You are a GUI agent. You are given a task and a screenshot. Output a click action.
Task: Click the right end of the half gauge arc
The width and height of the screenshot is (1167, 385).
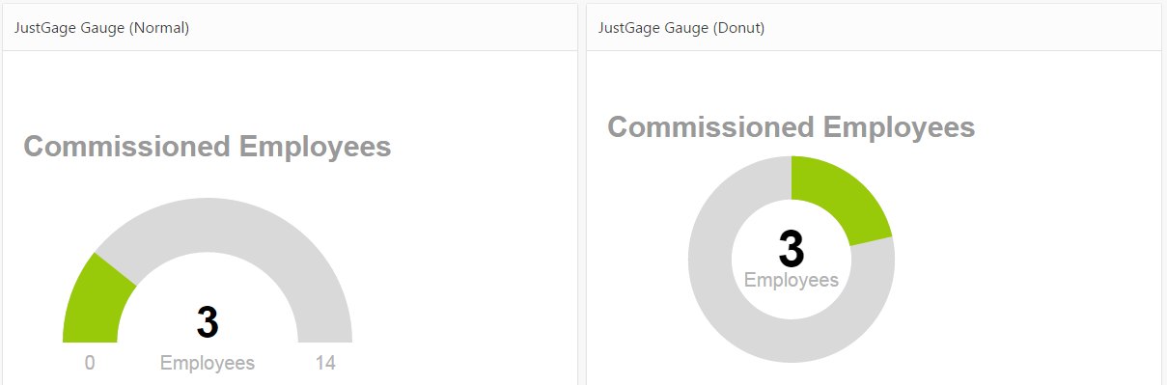(x=325, y=336)
